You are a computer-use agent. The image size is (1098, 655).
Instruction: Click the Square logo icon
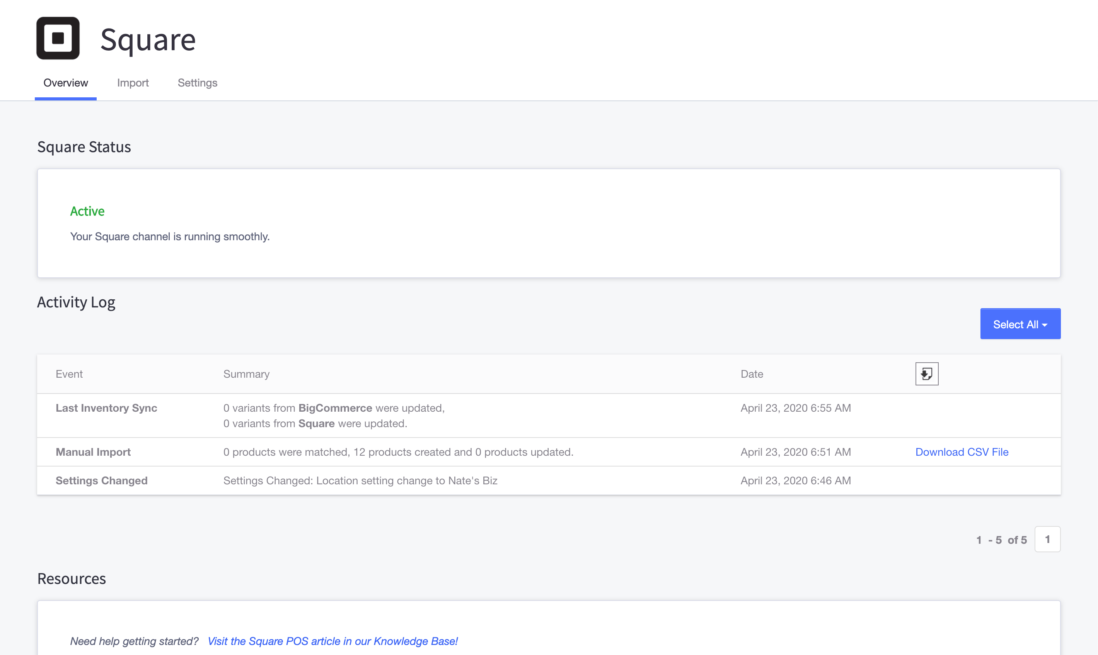pyautogui.click(x=58, y=38)
